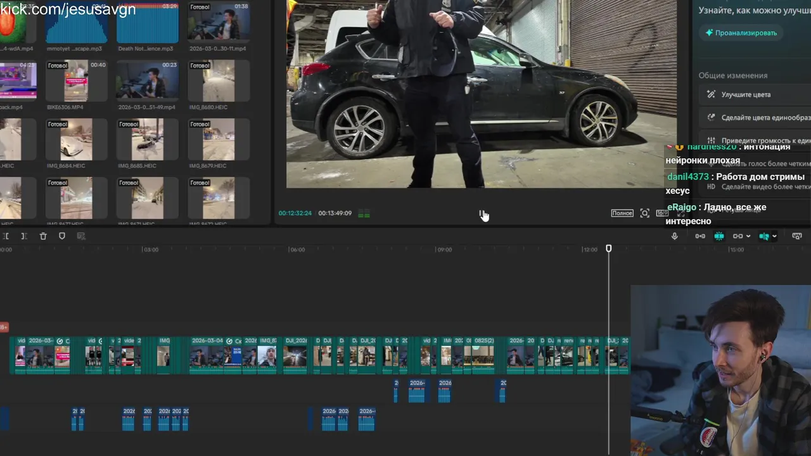Select the BIKE6306.MP4 media thumbnail

(76, 81)
